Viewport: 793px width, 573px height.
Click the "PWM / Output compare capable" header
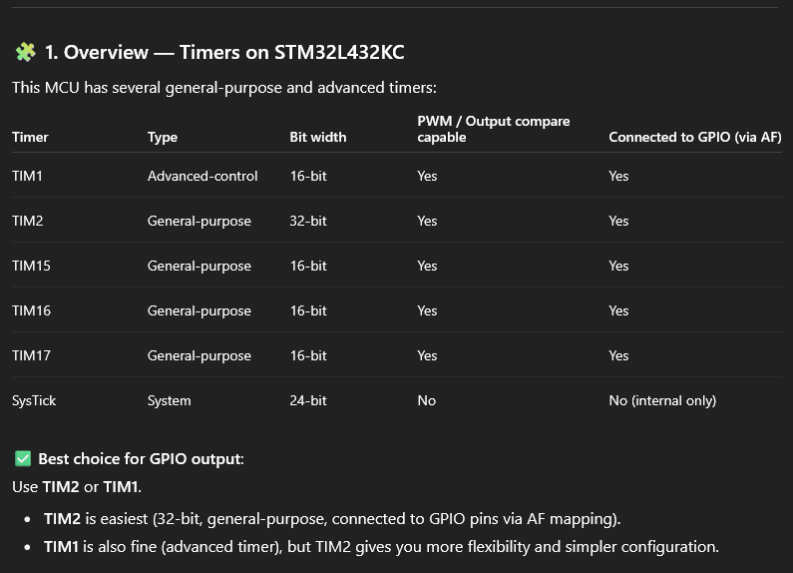pos(493,129)
